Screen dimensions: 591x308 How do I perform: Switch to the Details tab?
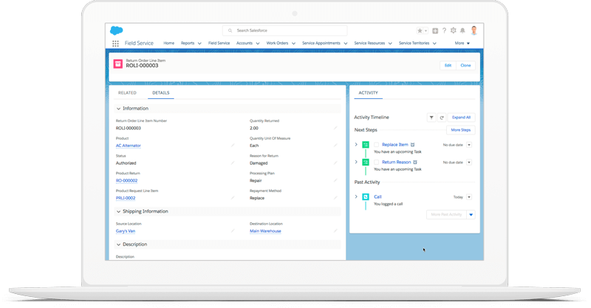tap(161, 93)
